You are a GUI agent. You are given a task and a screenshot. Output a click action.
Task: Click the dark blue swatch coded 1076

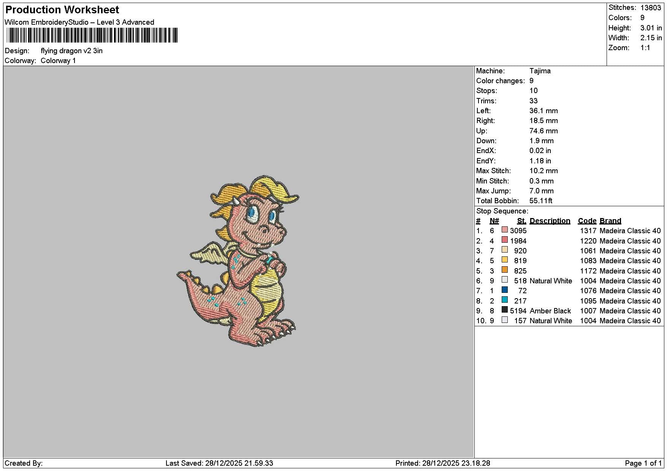[x=505, y=290]
